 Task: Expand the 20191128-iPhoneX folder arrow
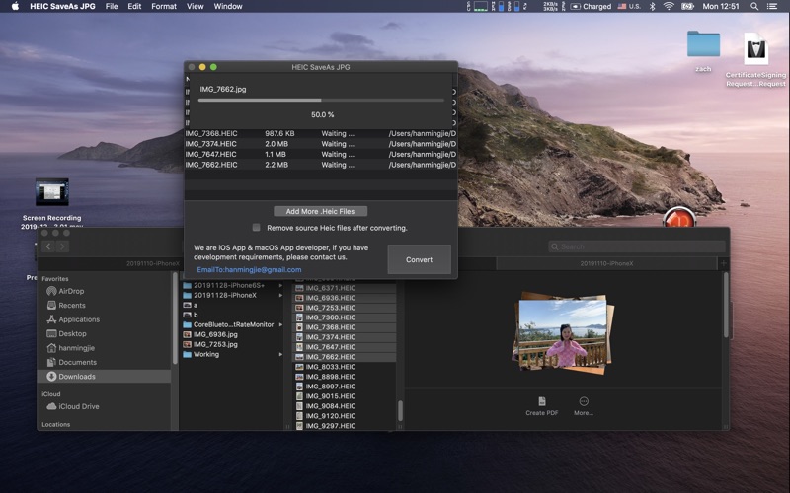click(280, 295)
